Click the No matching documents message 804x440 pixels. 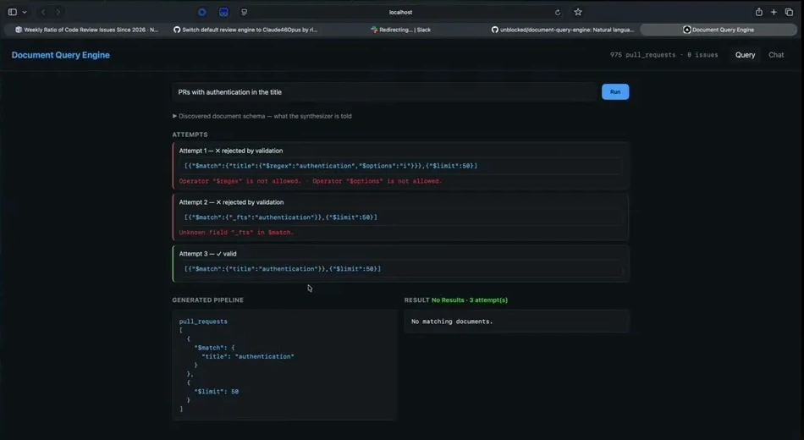(x=452, y=322)
